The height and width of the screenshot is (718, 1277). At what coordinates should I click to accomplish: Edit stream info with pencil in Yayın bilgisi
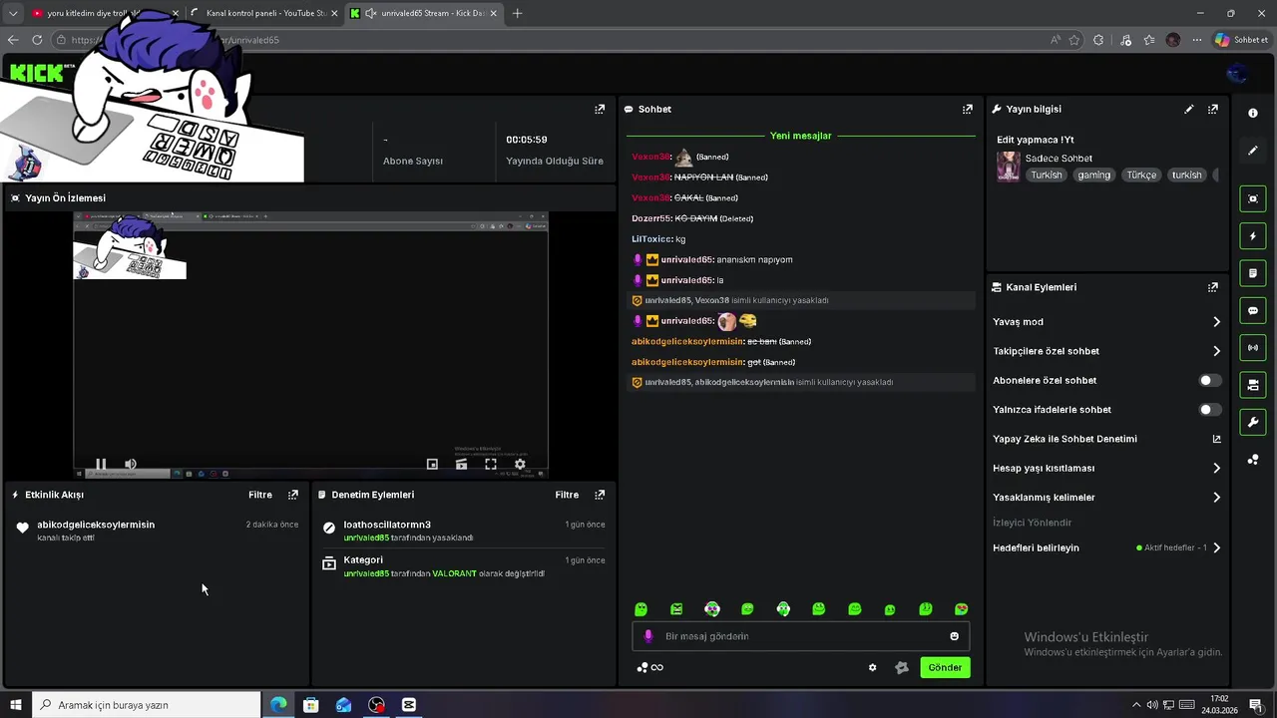tap(1189, 109)
